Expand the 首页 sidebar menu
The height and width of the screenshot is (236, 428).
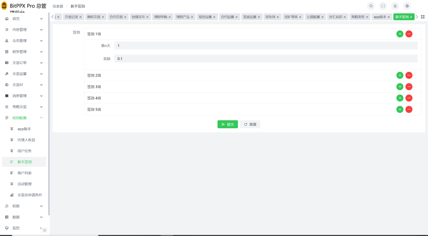tap(24, 18)
